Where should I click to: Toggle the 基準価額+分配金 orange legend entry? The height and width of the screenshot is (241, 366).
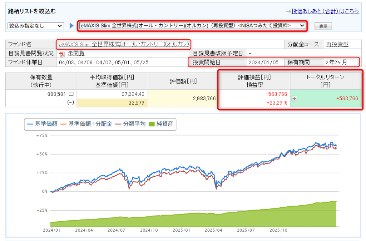click(86, 124)
